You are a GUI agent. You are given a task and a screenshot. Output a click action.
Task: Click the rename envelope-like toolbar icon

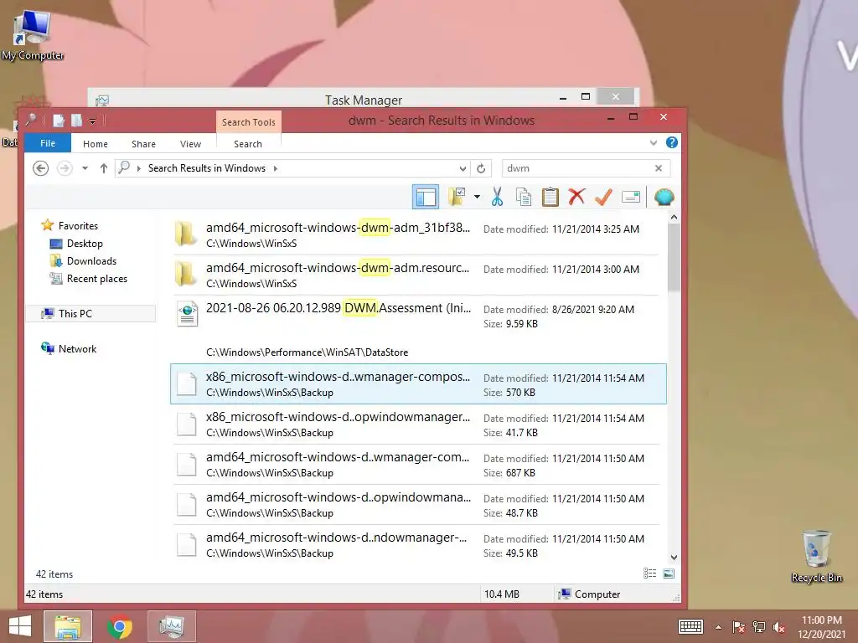click(x=631, y=197)
